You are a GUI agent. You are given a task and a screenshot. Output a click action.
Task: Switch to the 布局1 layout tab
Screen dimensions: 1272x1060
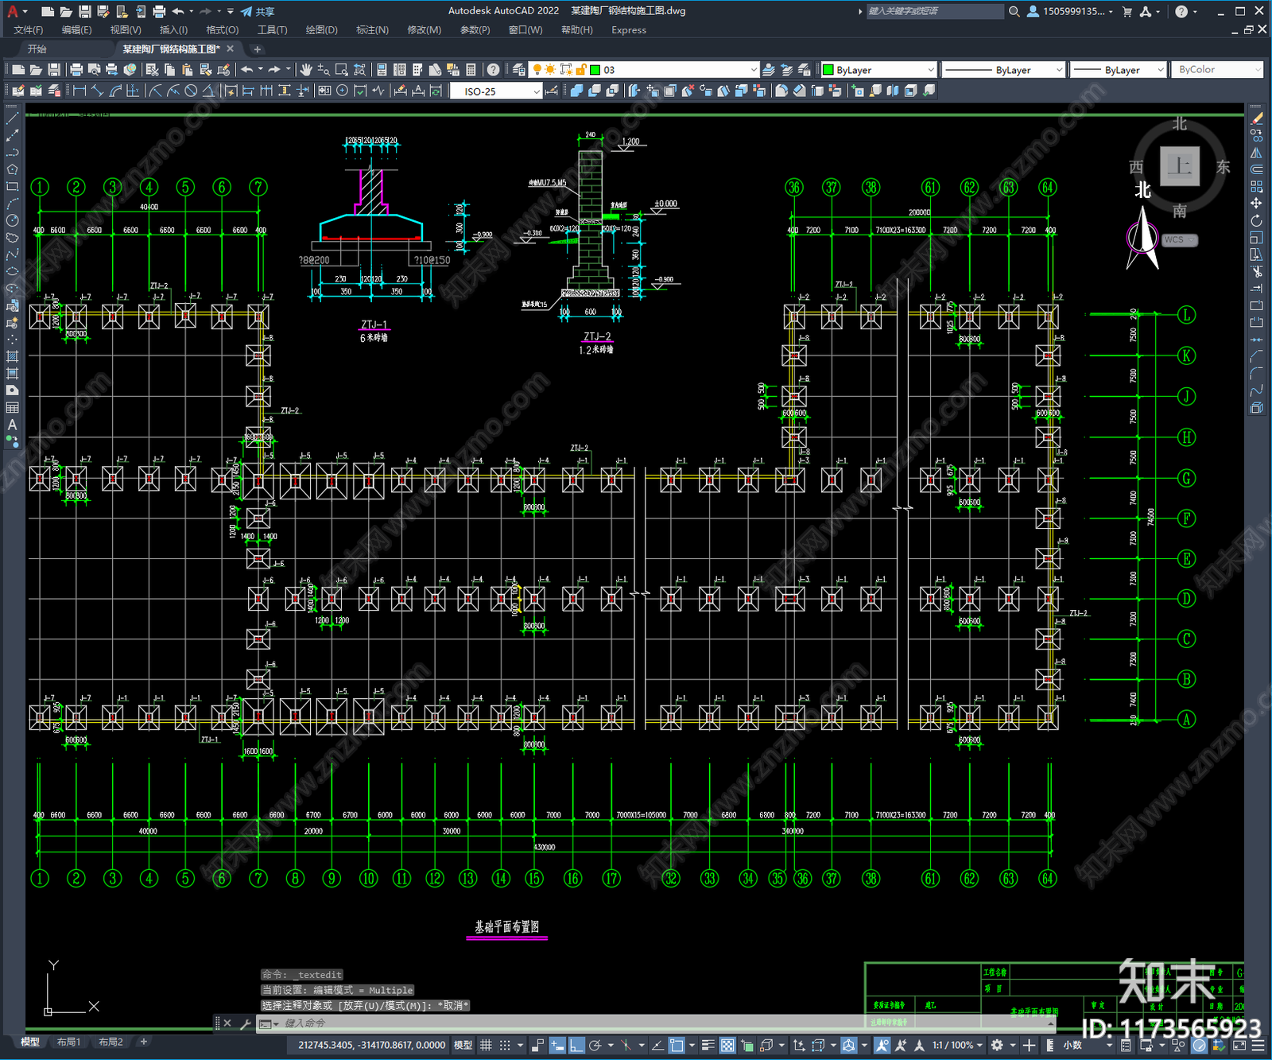[69, 1042]
